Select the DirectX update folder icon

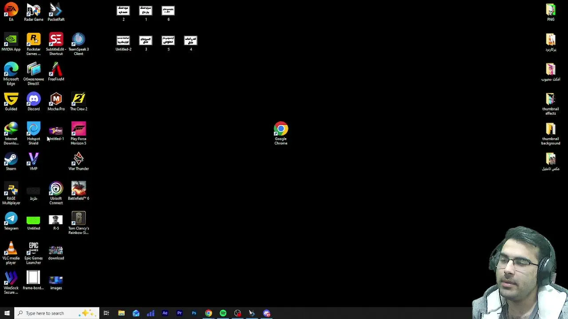pos(34,73)
